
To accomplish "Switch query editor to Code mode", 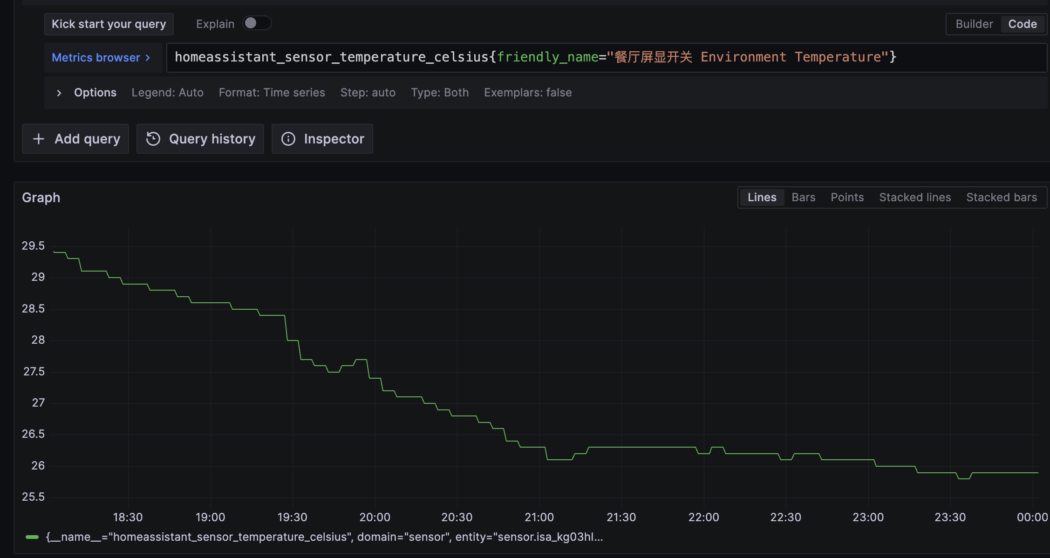I will click(1022, 24).
